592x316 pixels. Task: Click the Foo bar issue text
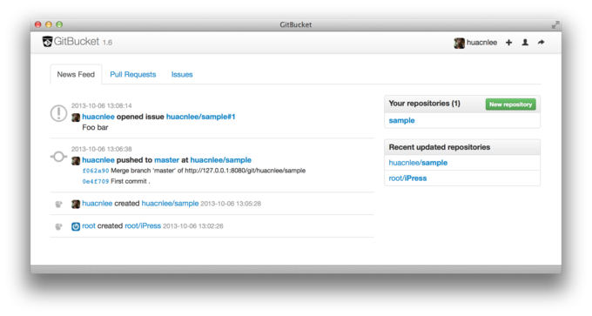click(x=95, y=128)
